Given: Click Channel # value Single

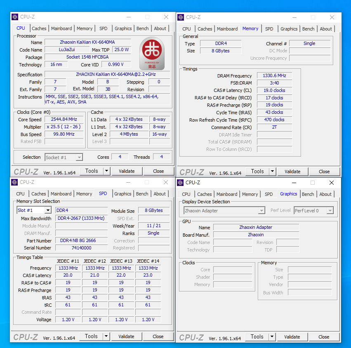Looking at the screenshot, I should (x=310, y=43).
